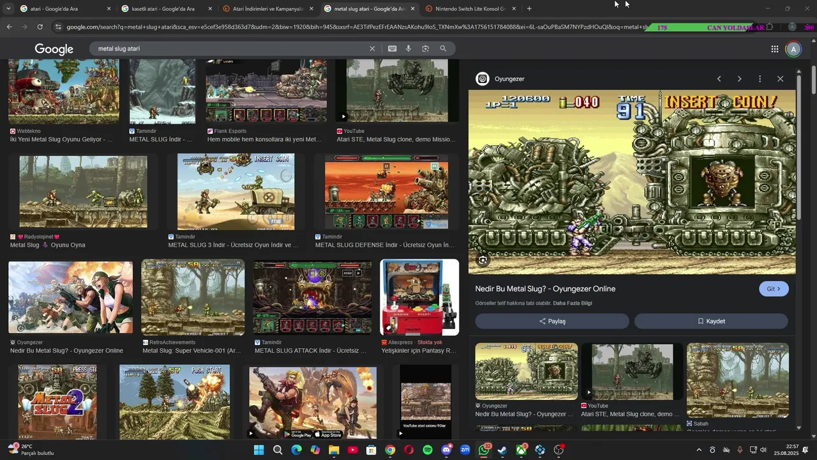Open the 'METAL SLUG İndir' Tamindir thumbnail

(x=162, y=91)
